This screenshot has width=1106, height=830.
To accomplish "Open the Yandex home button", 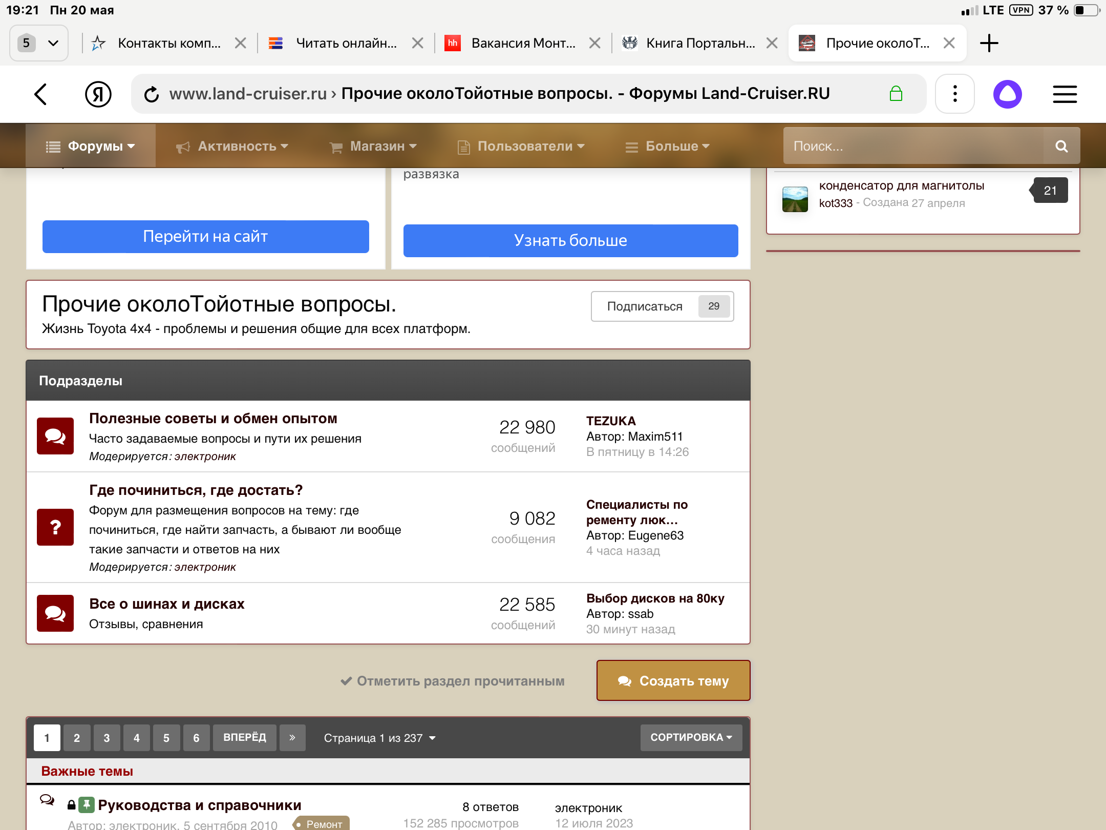I will pos(98,94).
